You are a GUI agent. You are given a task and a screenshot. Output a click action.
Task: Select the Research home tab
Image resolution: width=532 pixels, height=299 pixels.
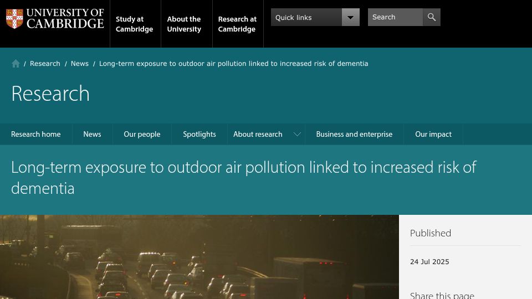point(36,134)
